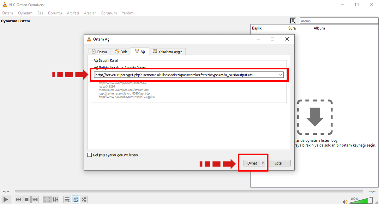Open the Oynat button dropdown arrow

[263, 163]
